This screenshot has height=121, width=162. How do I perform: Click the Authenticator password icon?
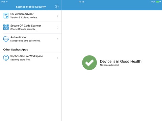click(6, 39)
